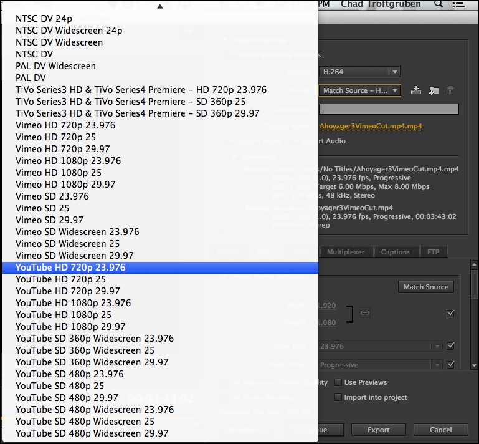Viewport: 479px width, 444px height.
Task: Click the Delete Preset trash icon
Action: (450, 90)
